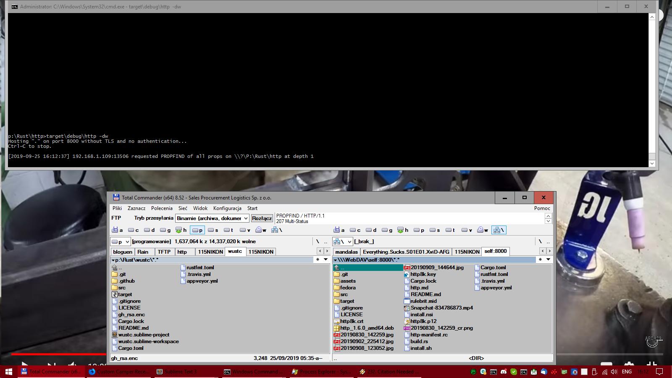Image resolution: width=672 pixels, height=378 pixels.
Task: Switch left panel to drive h
Action: coord(181,230)
